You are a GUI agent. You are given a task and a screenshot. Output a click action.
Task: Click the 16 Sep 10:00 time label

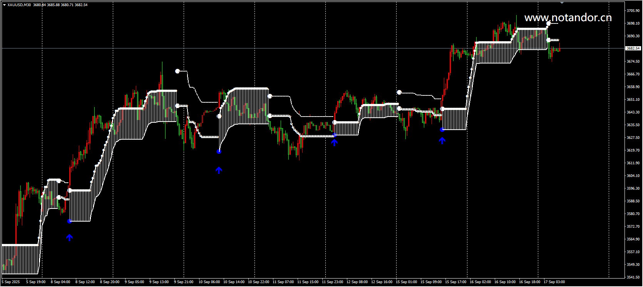pyautogui.click(x=505, y=282)
